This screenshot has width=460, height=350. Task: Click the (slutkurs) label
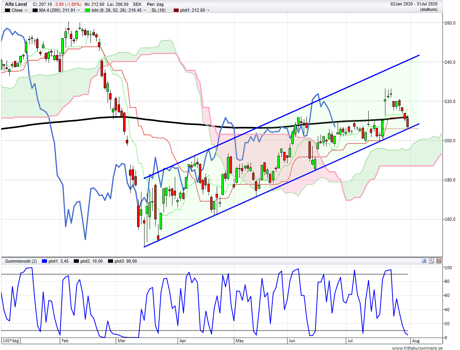[x=429, y=9]
